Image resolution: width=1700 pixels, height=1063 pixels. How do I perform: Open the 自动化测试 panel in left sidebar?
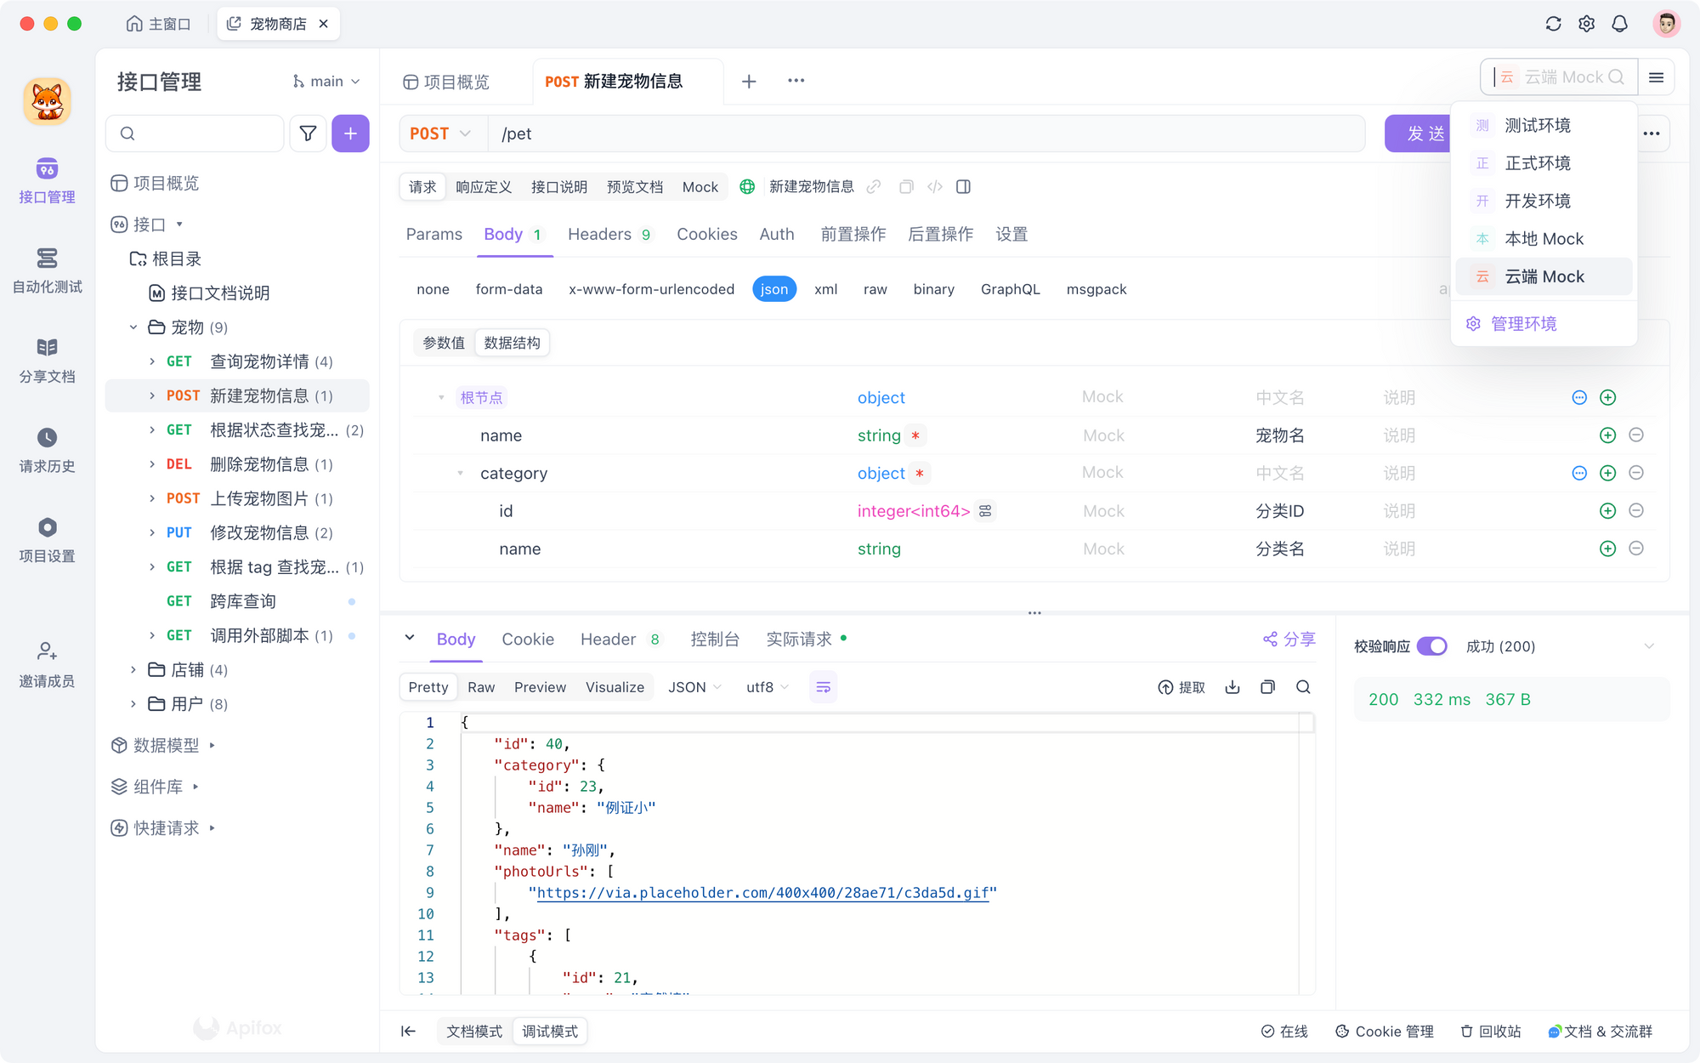pos(47,270)
